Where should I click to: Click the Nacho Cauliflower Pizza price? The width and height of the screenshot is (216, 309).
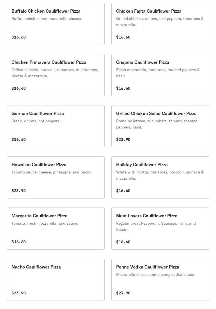(x=19, y=293)
